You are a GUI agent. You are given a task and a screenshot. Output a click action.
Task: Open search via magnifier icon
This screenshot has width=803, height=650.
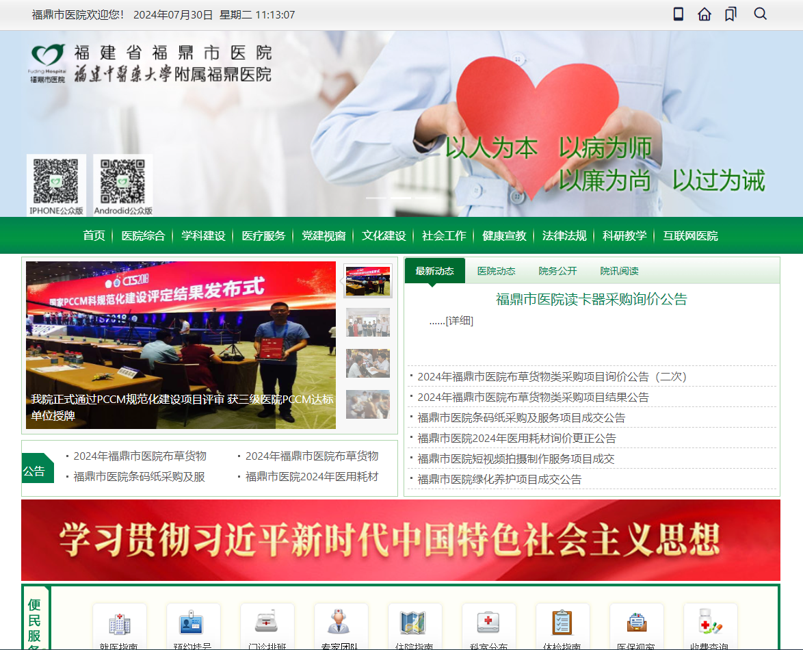[761, 14]
